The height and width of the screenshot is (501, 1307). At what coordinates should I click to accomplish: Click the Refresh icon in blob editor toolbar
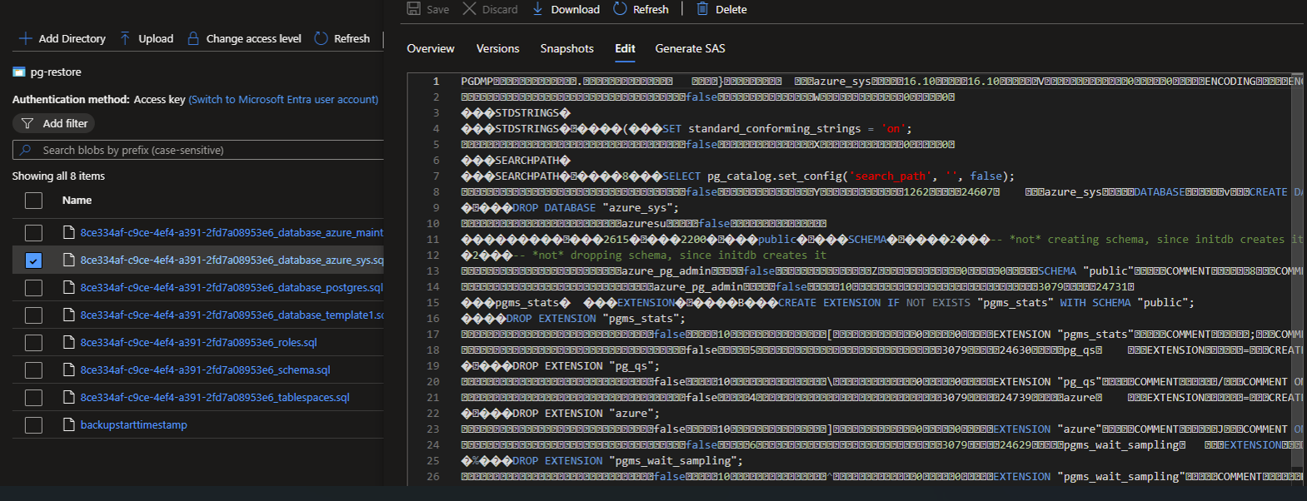620,8
